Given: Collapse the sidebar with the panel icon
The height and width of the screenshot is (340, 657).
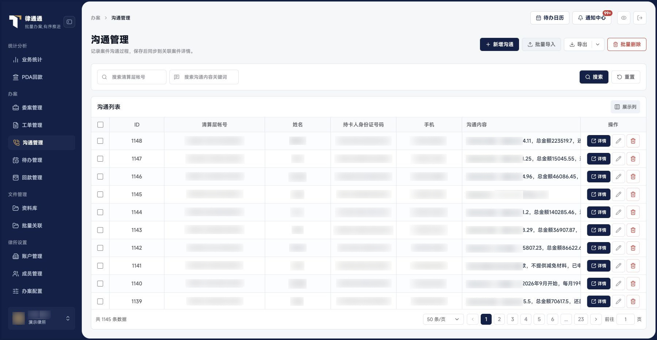Looking at the screenshot, I should [69, 22].
